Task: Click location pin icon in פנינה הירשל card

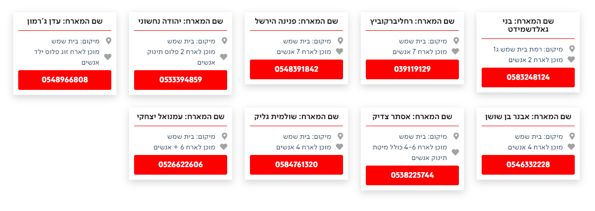Action: [340, 41]
